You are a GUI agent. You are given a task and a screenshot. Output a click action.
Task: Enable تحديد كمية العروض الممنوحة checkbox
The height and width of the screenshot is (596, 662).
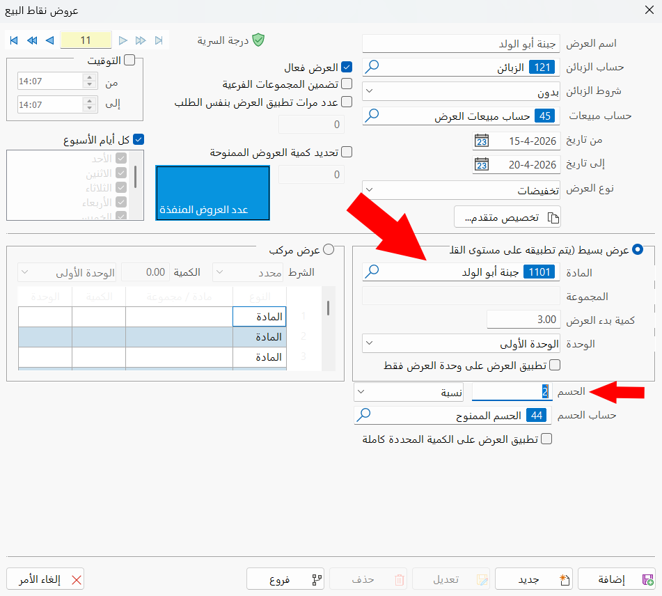click(x=347, y=152)
